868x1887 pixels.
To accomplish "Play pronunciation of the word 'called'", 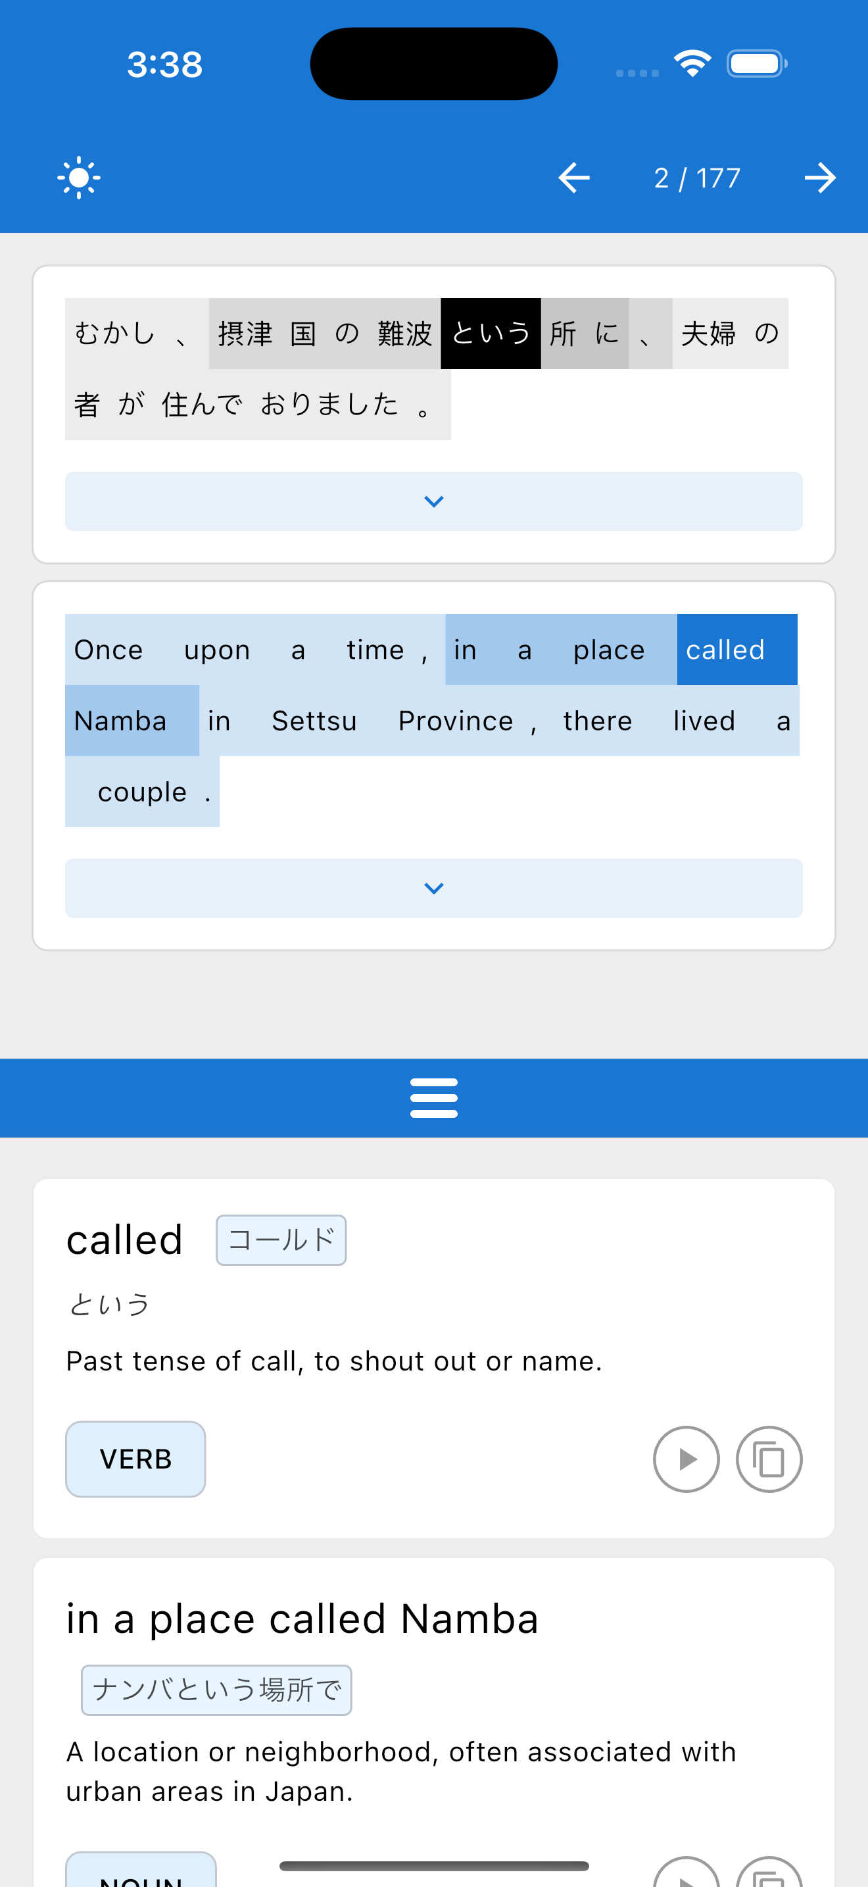I will point(686,1459).
